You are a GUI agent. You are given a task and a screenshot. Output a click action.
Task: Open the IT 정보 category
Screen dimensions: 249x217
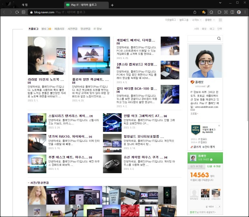click(x=98, y=29)
